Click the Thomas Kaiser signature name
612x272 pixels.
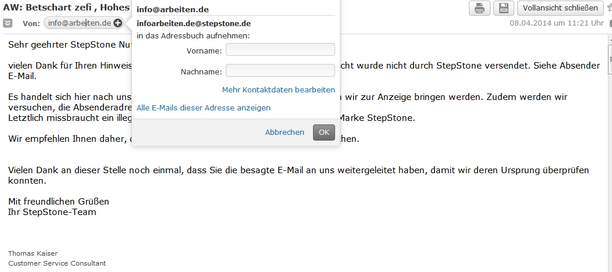point(33,253)
